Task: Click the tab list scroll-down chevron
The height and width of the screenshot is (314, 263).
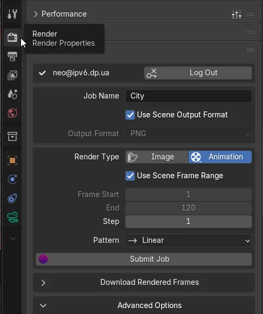Action: tap(13, 239)
